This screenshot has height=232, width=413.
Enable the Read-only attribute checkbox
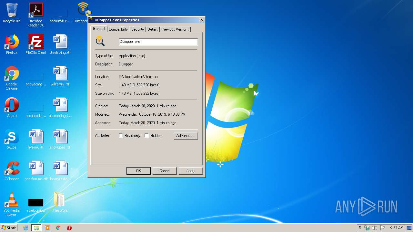tap(121, 136)
